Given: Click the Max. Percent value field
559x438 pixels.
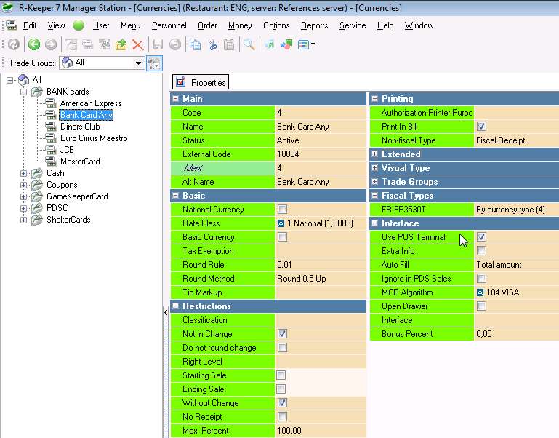Looking at the screenshot, I should point(320,431).
